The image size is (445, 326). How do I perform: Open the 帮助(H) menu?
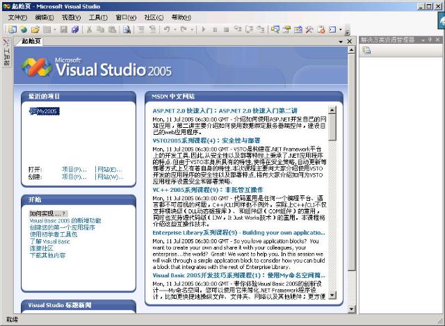coord(181,17)
